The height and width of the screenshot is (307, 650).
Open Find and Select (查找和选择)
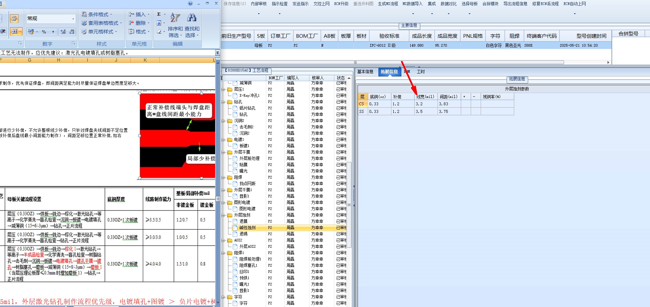click(192, 25)
